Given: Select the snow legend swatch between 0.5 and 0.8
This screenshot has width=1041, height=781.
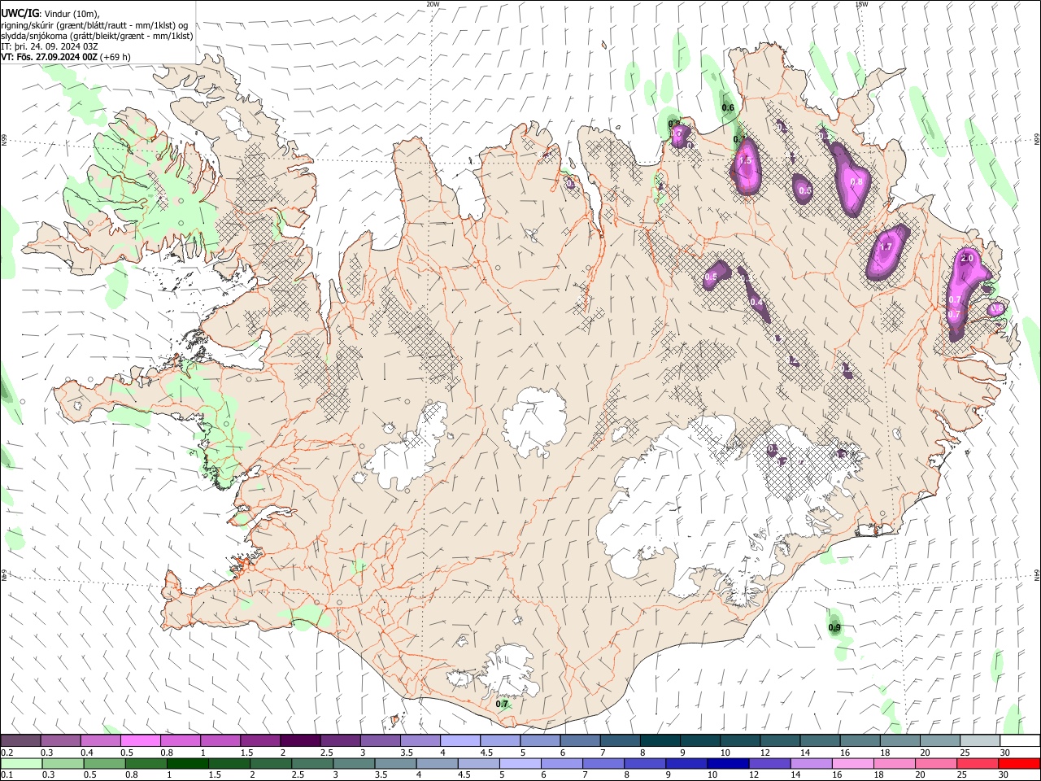Looking at the screenshot, I should (141, 741).
